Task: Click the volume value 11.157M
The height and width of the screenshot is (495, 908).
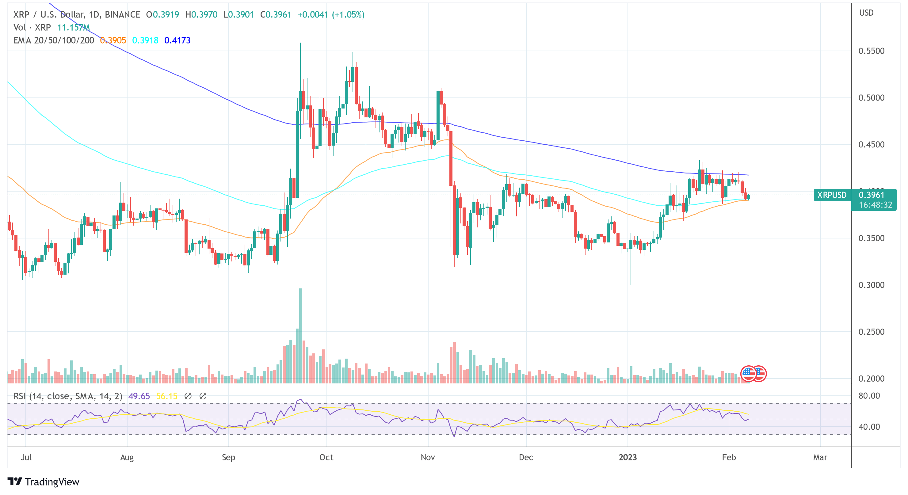Action: [73, 27]
